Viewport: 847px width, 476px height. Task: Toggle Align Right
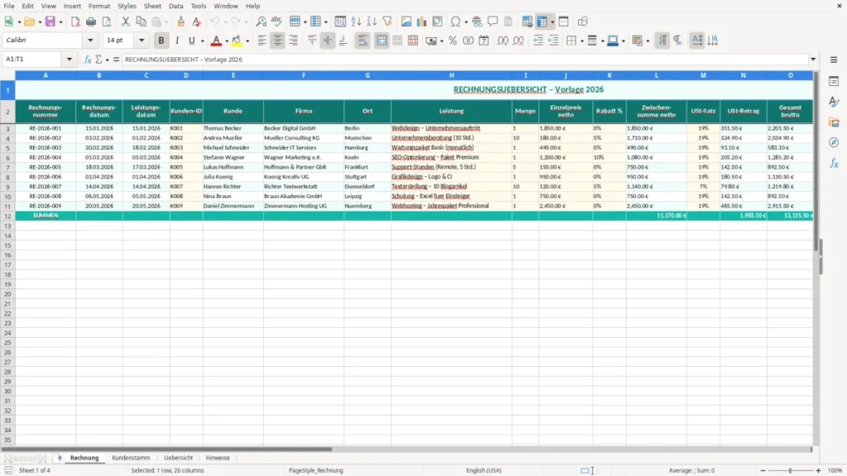point(294,40)
